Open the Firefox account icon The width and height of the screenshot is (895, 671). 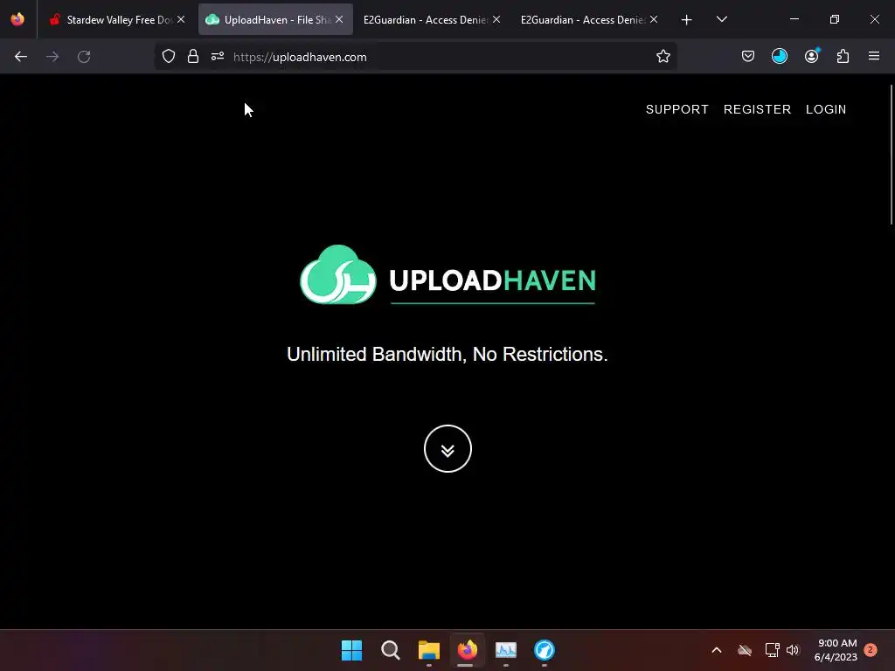(x=812, y=56)
